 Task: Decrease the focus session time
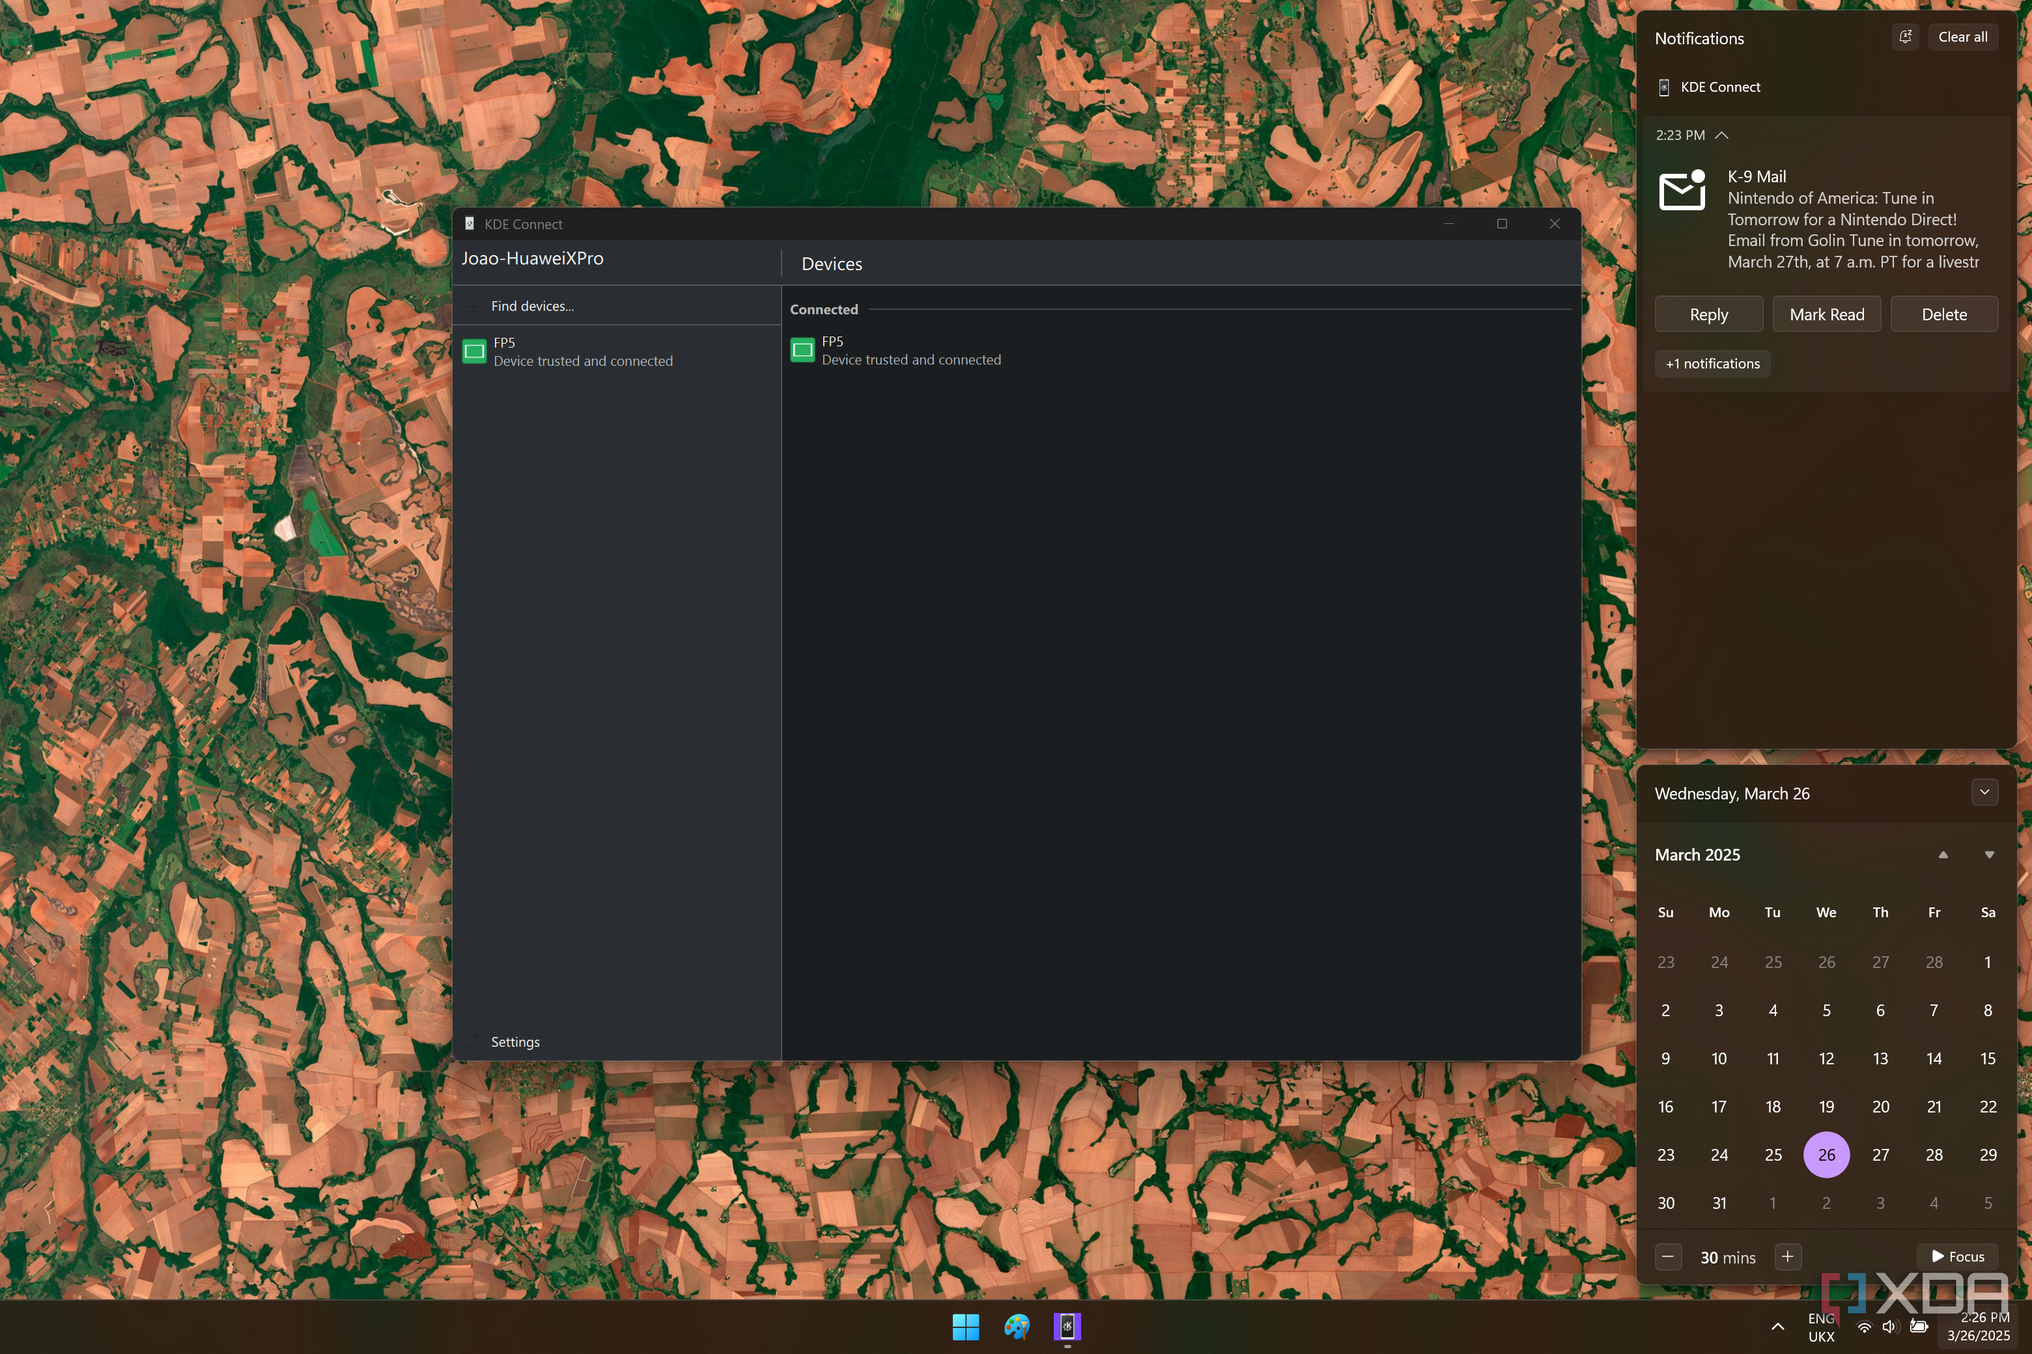1667,1256
